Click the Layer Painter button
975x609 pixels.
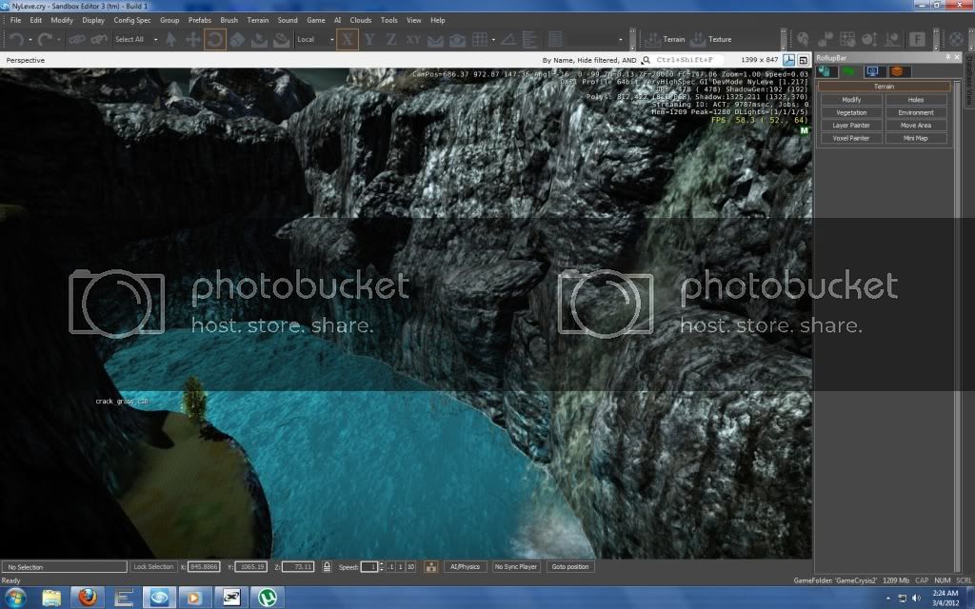(x=851, y=125)
